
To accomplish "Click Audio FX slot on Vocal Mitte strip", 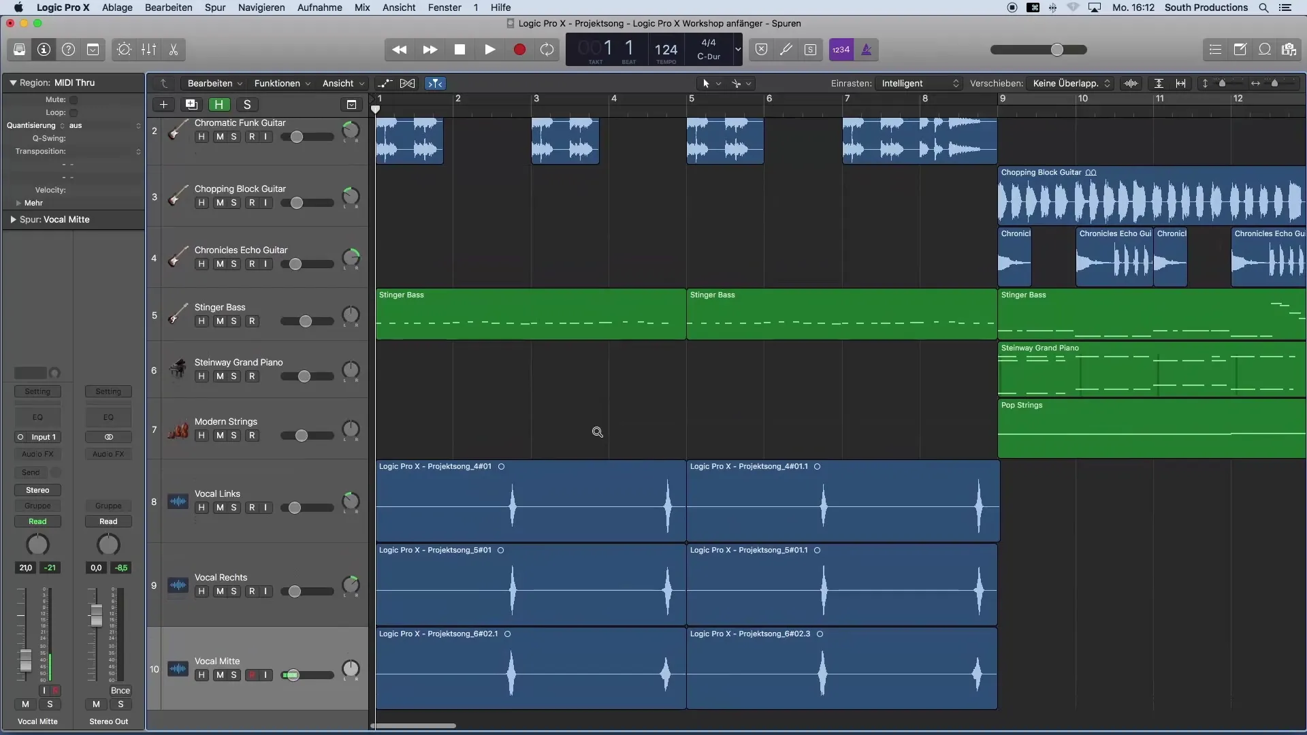I will [x=37, y=455].
